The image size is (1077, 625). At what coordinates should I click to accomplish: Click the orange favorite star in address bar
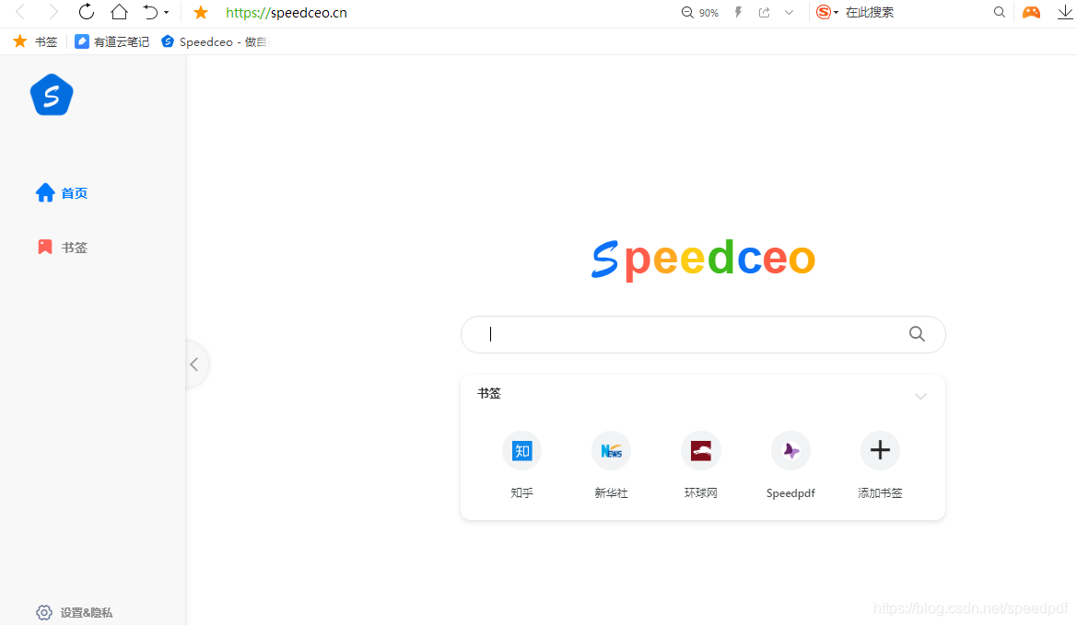201,12
